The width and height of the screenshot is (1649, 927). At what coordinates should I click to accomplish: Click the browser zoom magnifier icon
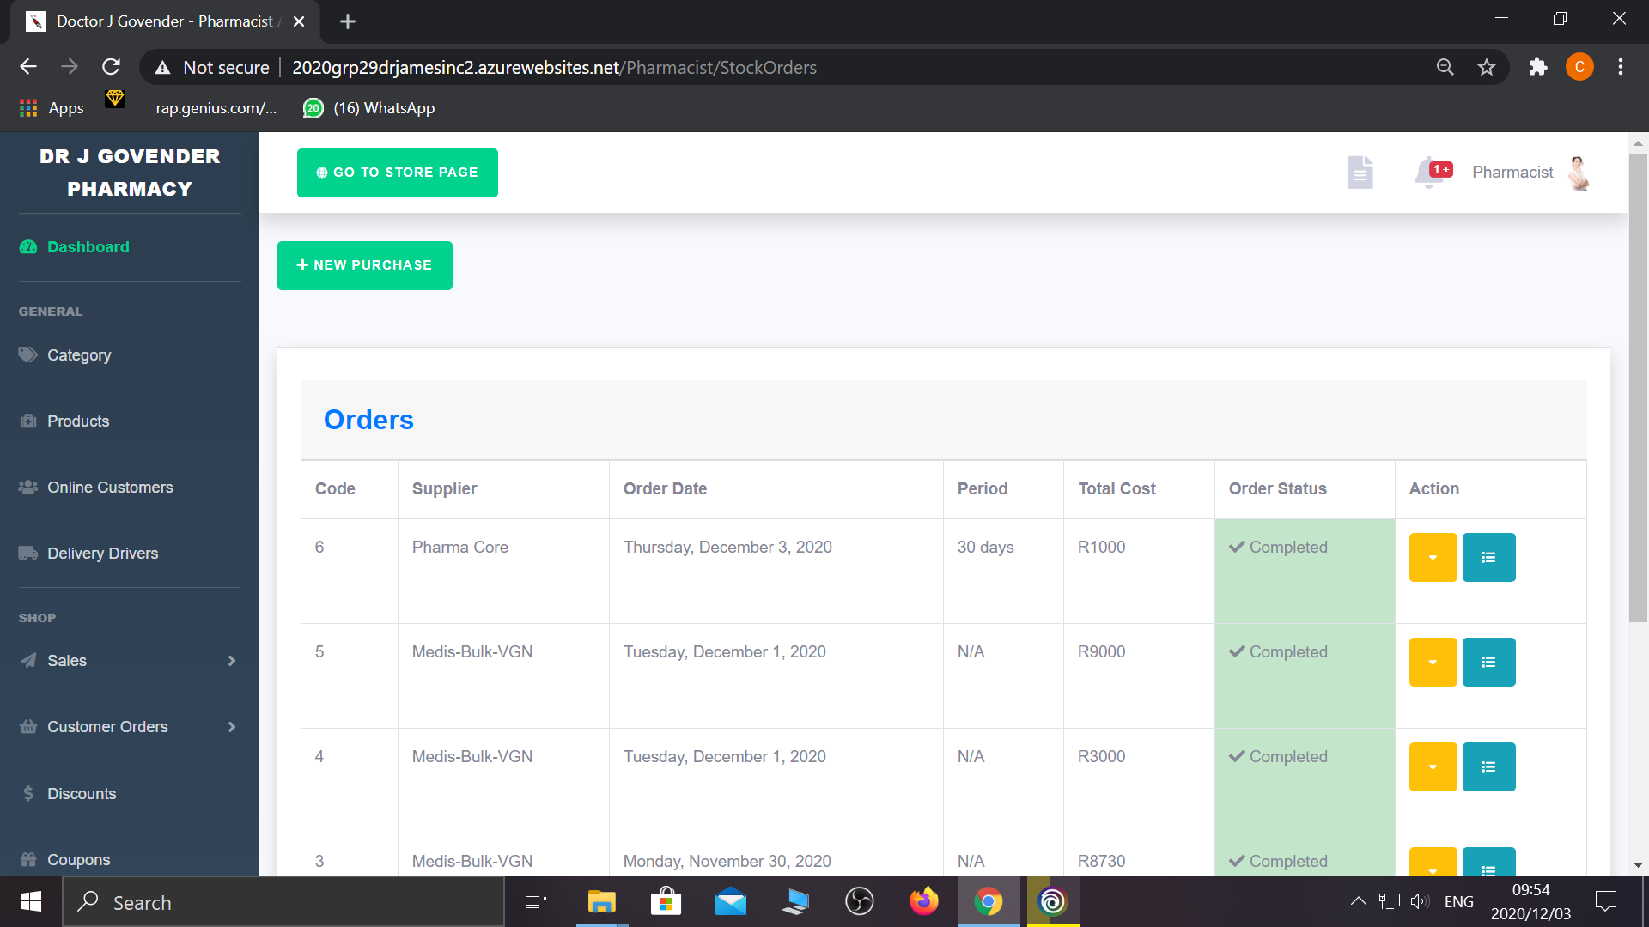pos(1445,68)
